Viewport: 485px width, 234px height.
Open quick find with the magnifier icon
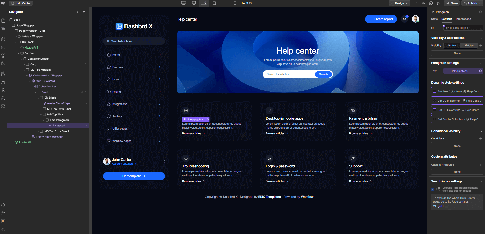pyautogui.click(x=3, y=229)
